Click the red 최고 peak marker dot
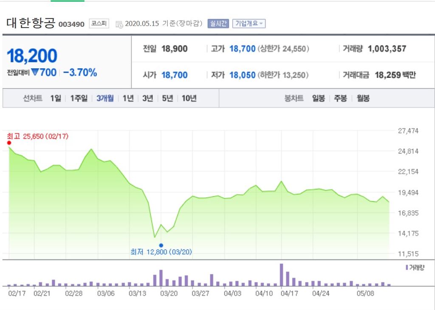This screenshot has width=435, height=310. 9,143
